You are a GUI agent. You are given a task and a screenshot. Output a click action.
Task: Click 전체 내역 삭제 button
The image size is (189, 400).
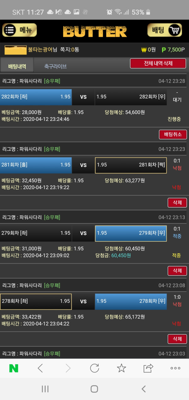click(x=158, y=63)
